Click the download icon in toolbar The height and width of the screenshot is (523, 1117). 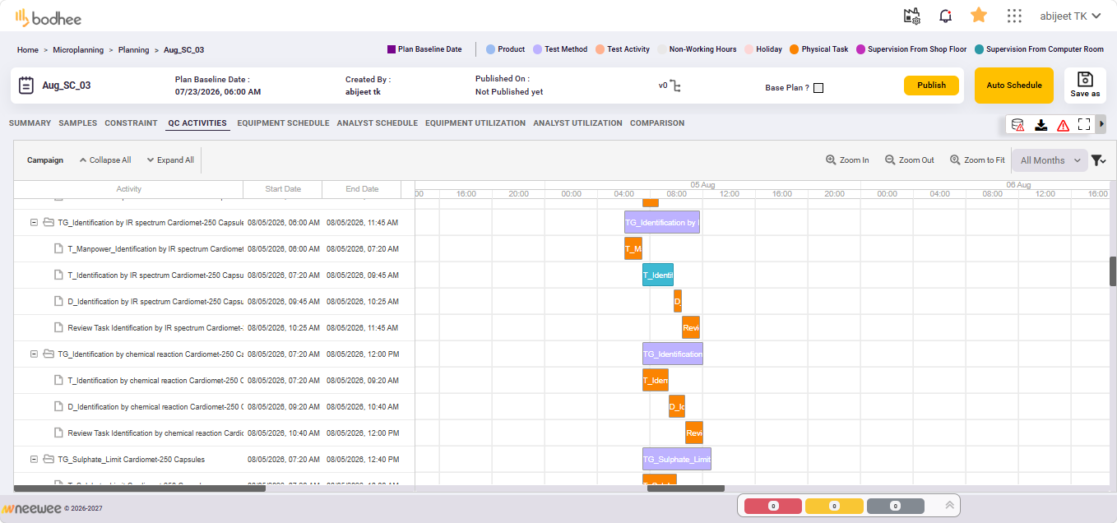[x=1041, y=125]
